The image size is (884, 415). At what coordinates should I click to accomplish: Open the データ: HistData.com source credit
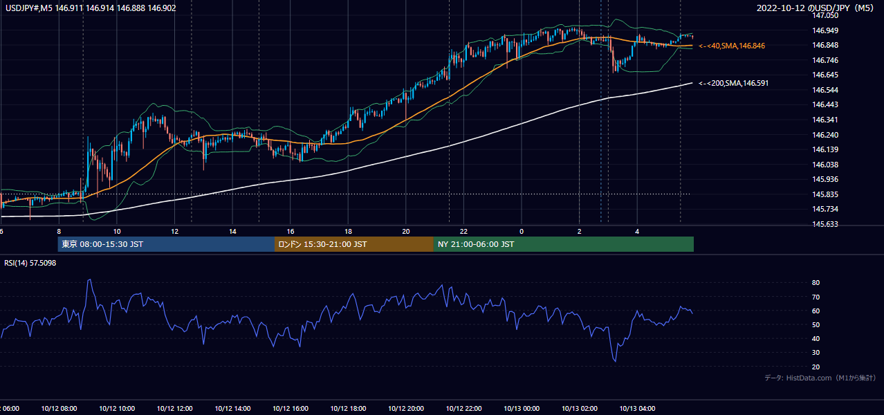pyautogui.click(x=820, y=378)
